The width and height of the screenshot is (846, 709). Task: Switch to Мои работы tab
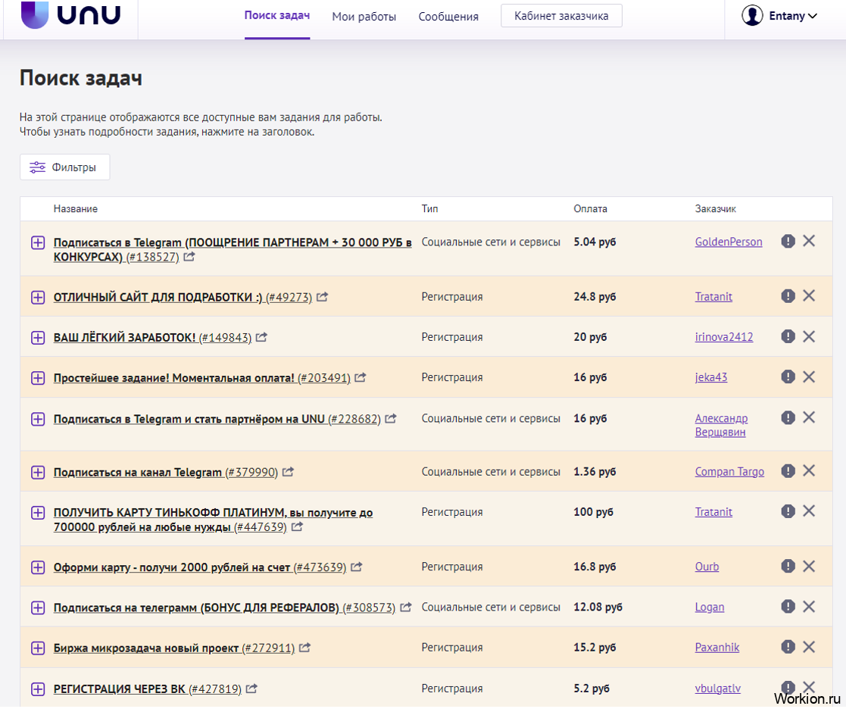click(364, 17)
